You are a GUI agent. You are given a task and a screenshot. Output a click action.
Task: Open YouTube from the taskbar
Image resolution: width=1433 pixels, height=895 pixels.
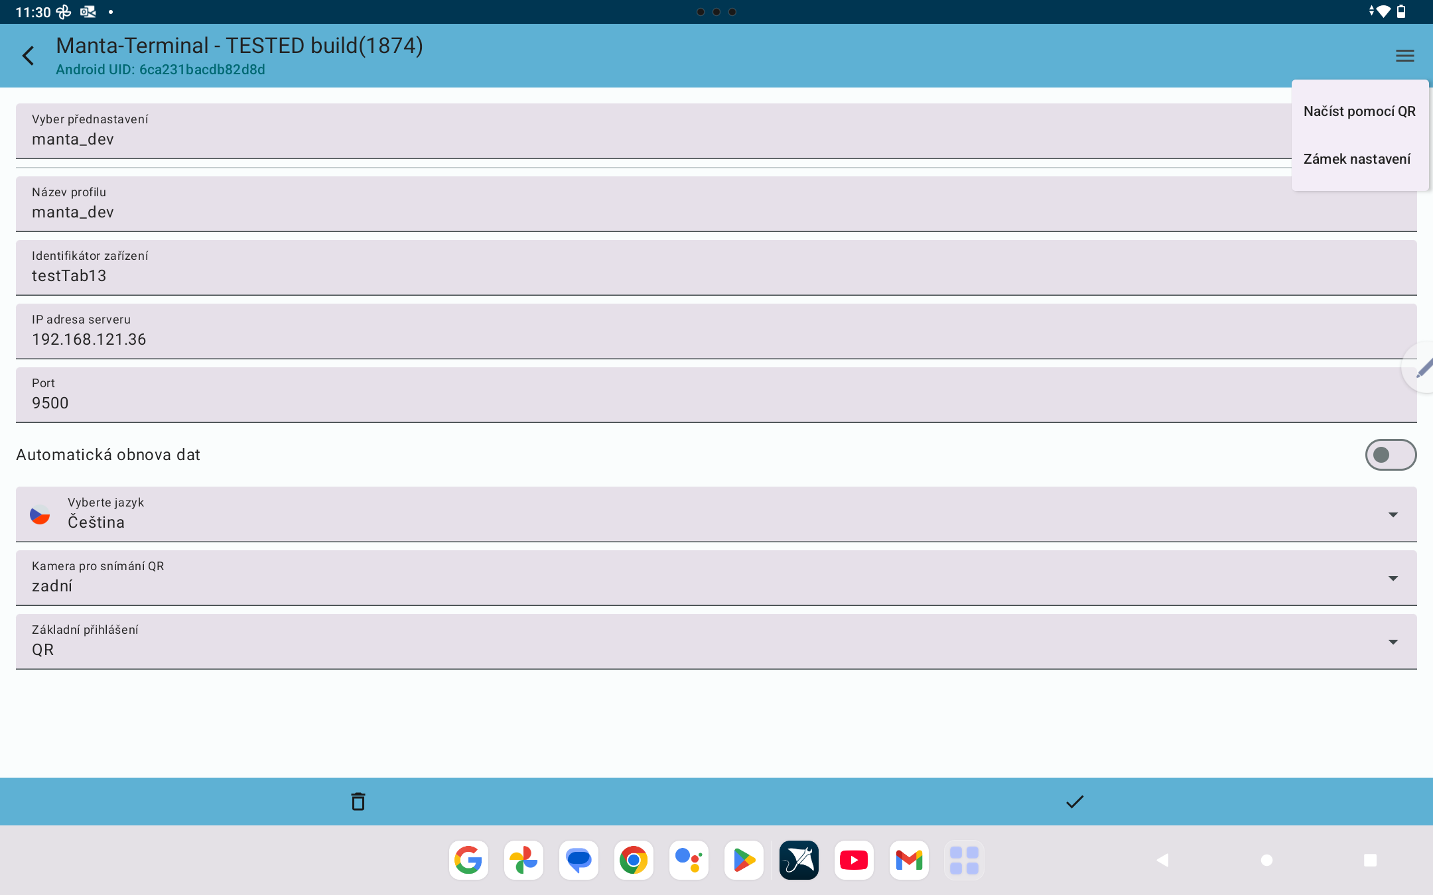coord(854,861)
